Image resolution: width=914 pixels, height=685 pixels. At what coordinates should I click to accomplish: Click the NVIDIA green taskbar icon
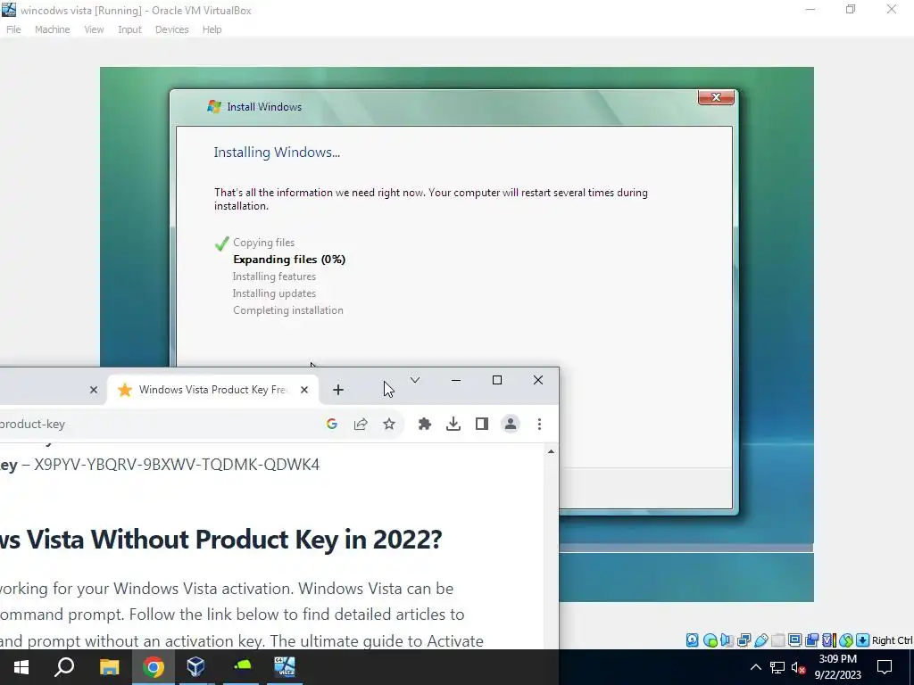(241, 667)
